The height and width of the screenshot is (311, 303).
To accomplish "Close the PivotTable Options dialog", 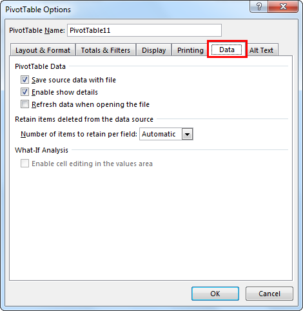I will [x=283, y=6].
